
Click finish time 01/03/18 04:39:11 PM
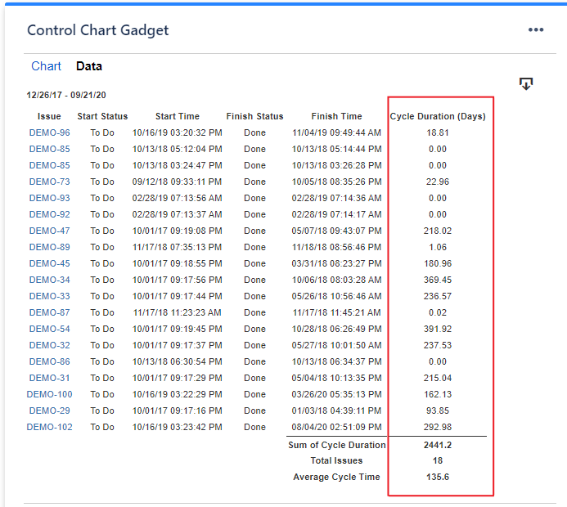click(x=336, y=411)
